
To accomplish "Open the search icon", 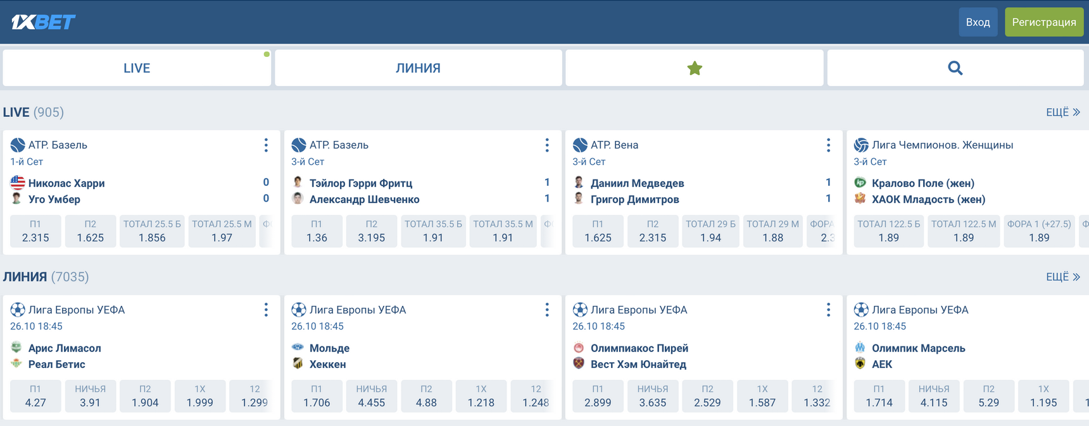I will [x=955, y=67].
